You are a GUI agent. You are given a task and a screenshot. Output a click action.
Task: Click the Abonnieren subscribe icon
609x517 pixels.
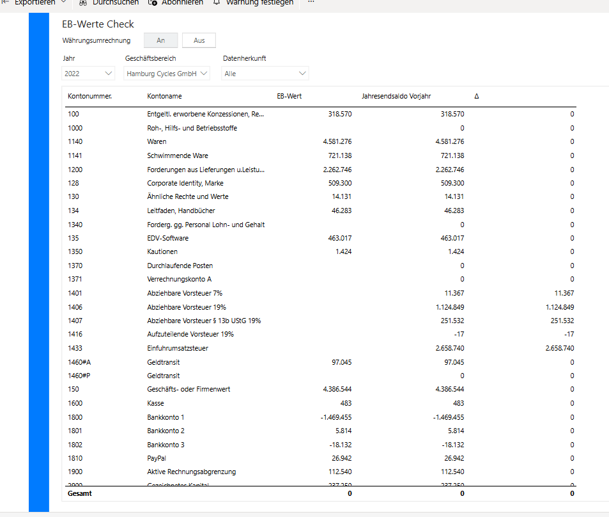pyautogui.click(x=153, y=3)
